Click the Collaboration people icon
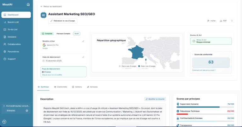 (5, 44)
